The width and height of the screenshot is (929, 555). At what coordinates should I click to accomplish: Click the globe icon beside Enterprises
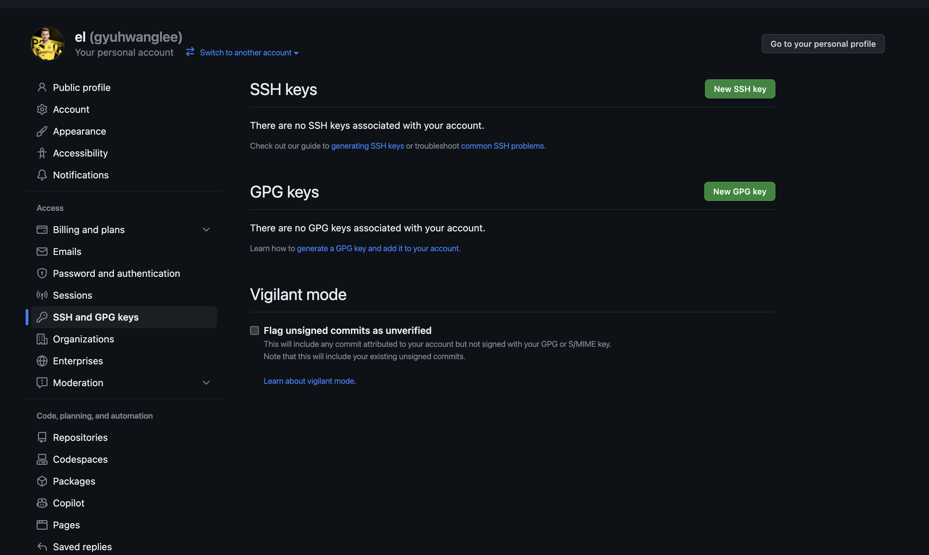[42, 361]
